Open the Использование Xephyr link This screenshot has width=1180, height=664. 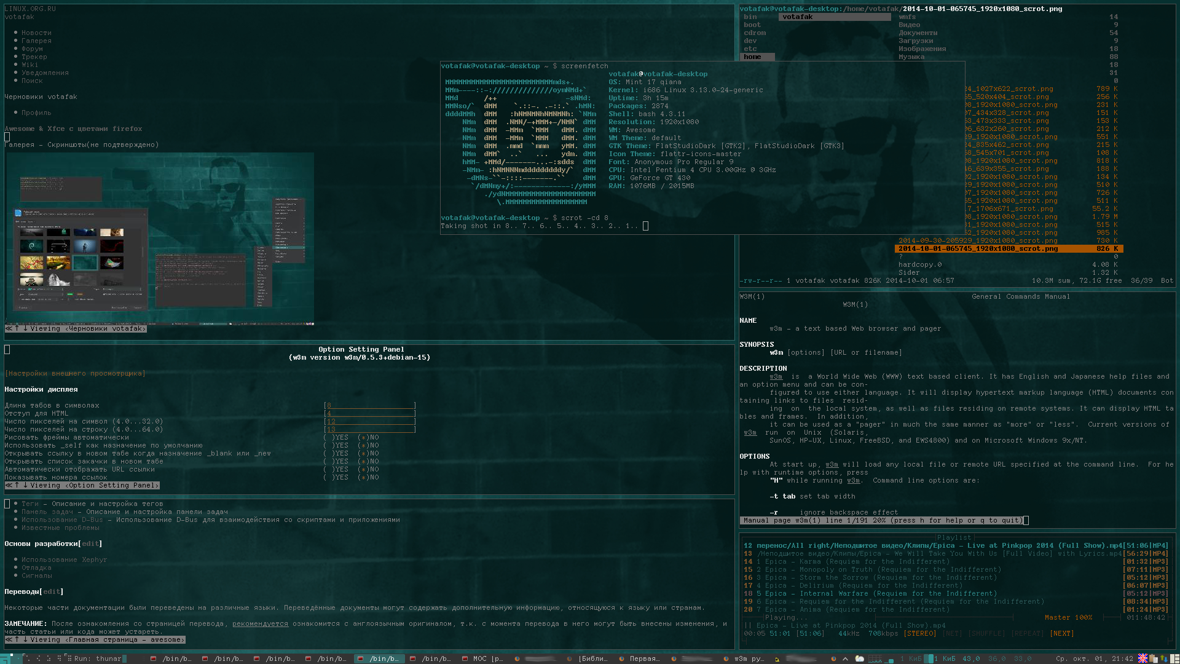pos(65,560)
